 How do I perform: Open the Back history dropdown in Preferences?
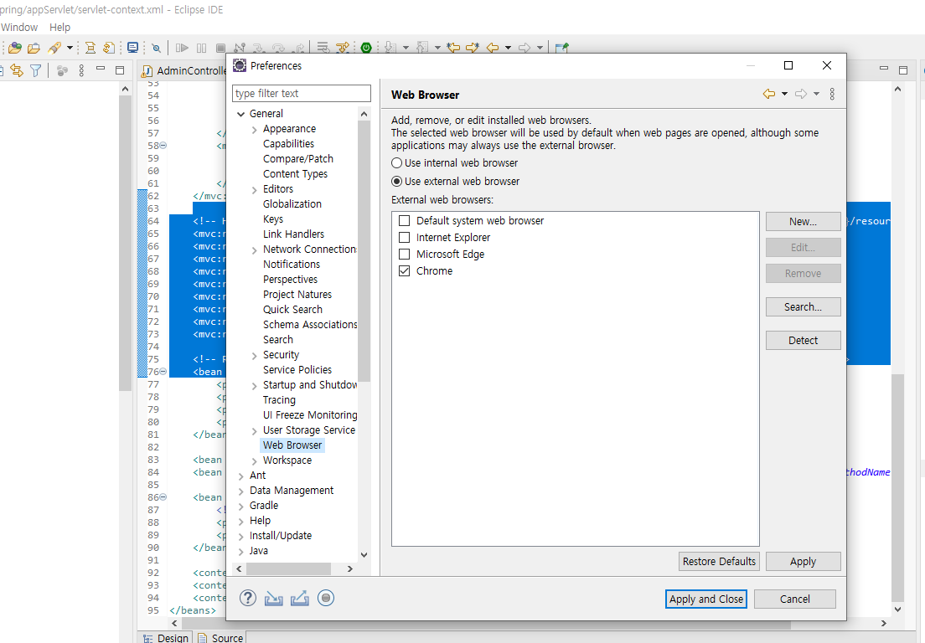pos(784,94)
